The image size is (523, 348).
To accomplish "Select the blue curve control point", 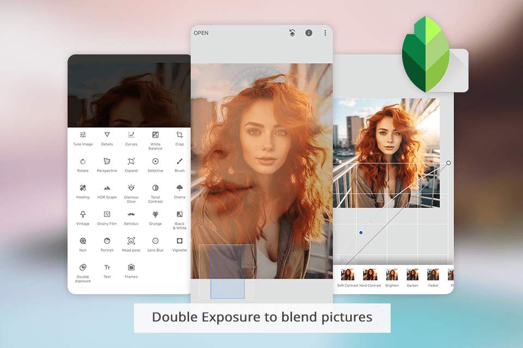I will click(361, 232).
